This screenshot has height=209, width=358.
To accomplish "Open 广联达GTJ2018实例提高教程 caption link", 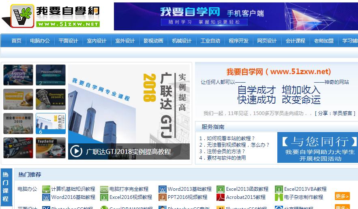I will point(129,151).
